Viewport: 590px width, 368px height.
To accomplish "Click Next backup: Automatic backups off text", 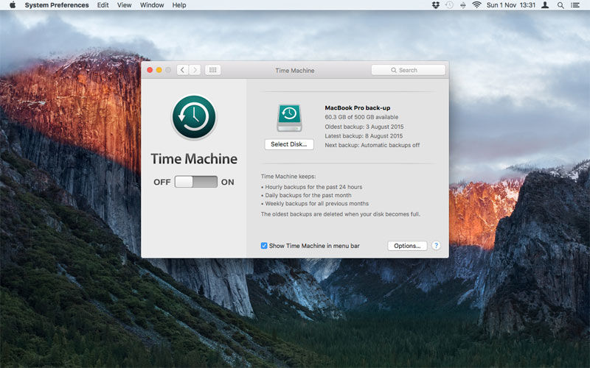I will tap(372, 145).
